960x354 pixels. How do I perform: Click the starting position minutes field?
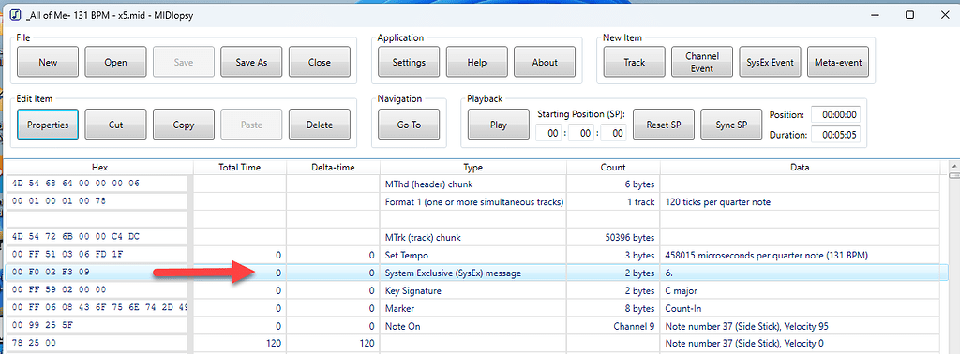(581, 133)
